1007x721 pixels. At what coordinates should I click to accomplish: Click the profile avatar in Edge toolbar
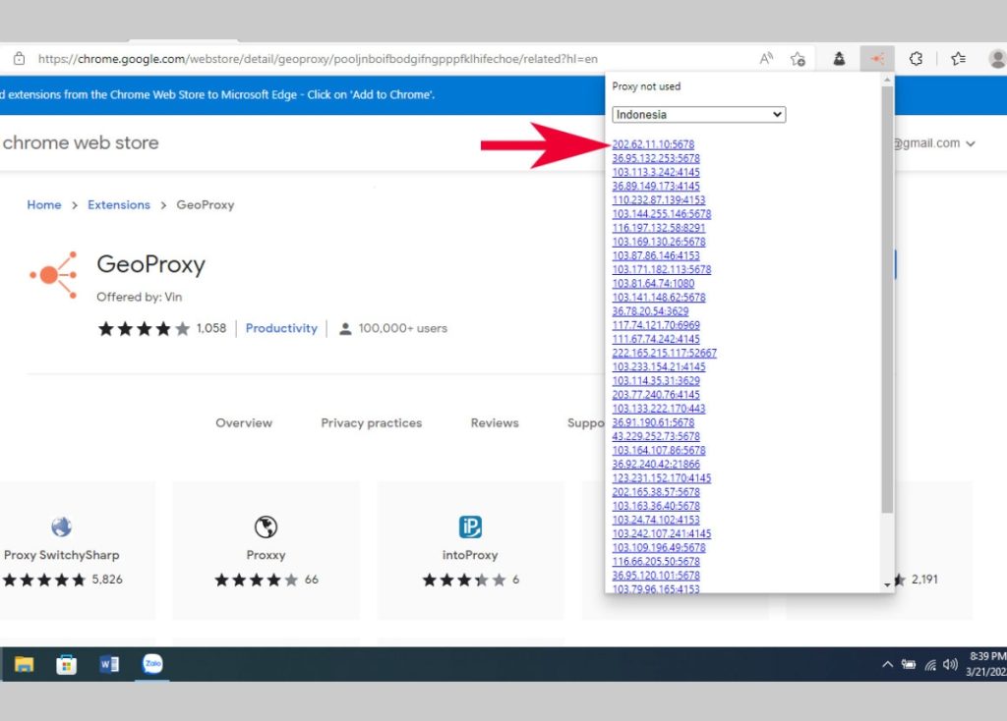(997, 59)
